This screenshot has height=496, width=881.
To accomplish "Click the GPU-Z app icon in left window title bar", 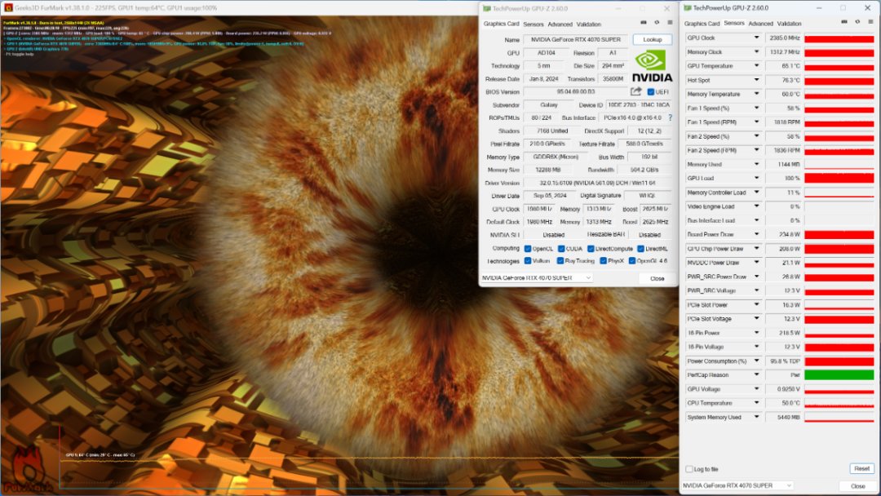I will (x=486, y=8).
